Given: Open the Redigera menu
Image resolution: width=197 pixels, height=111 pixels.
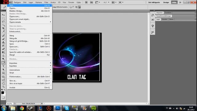Looking at the screenshot, I should [17, 2].
